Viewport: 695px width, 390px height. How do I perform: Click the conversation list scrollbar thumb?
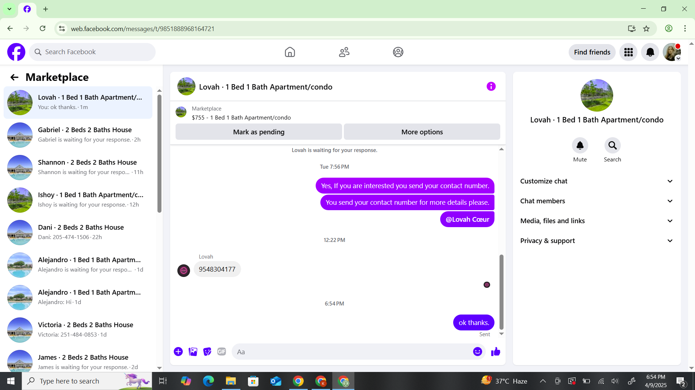click(159, 153)
